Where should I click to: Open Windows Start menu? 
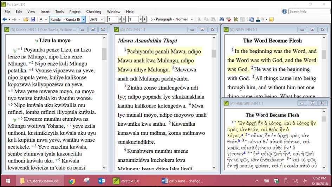(8, 181)
